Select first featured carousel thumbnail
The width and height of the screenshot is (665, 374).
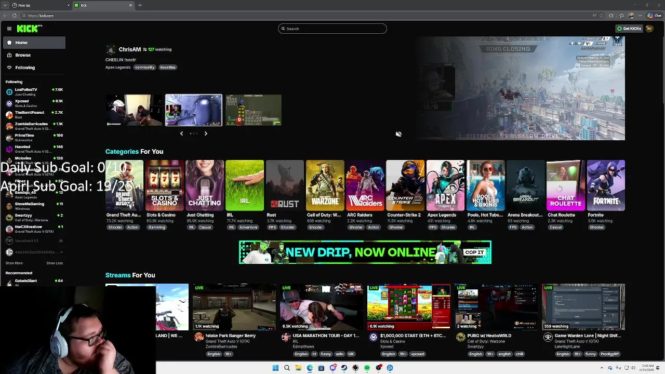134,110
